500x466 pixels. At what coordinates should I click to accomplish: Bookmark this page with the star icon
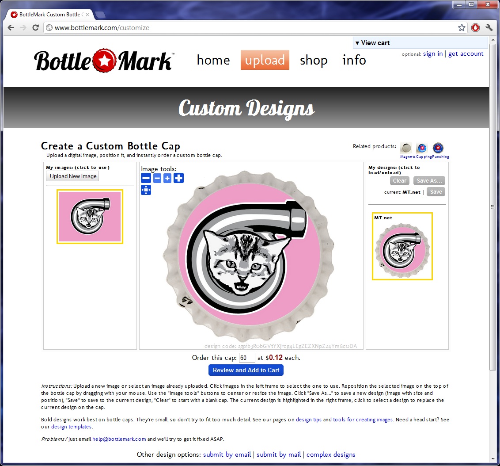[x=462, y=28]
